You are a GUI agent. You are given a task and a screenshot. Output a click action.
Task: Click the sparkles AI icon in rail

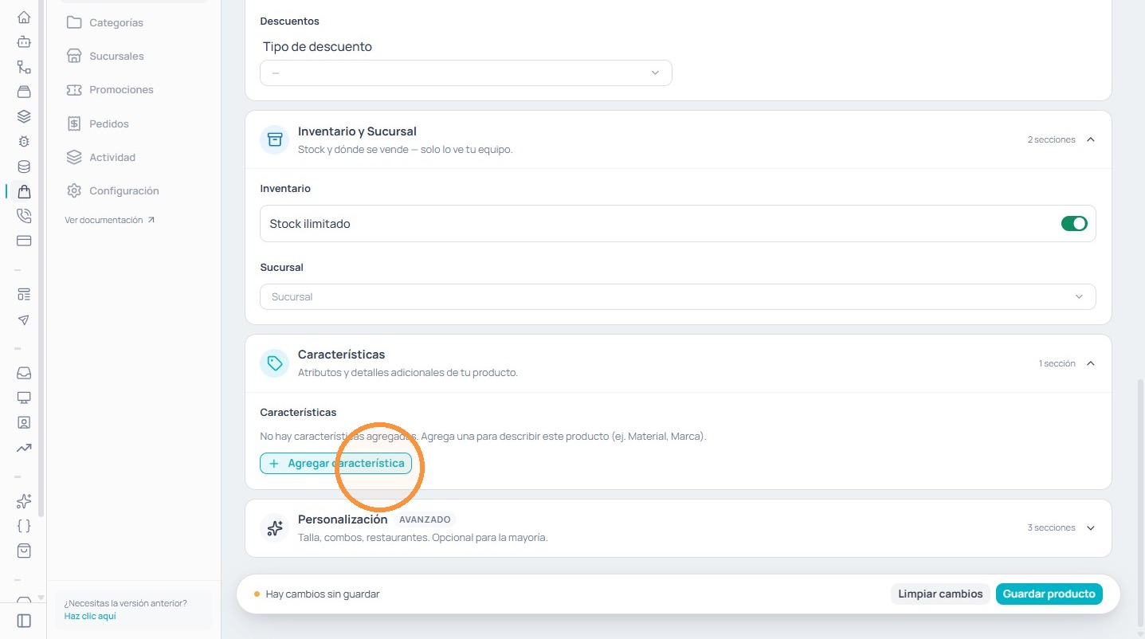[x=24, y=501]
